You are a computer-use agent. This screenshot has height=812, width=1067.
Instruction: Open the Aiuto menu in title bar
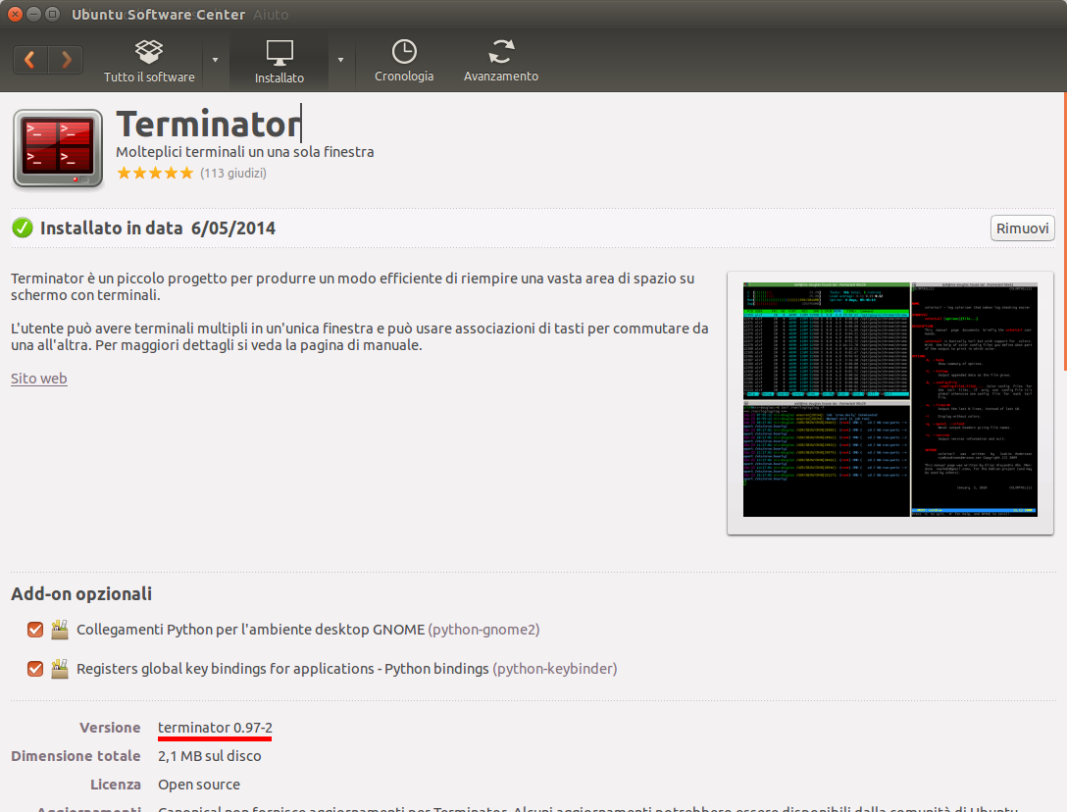click(x=271, y=15)
